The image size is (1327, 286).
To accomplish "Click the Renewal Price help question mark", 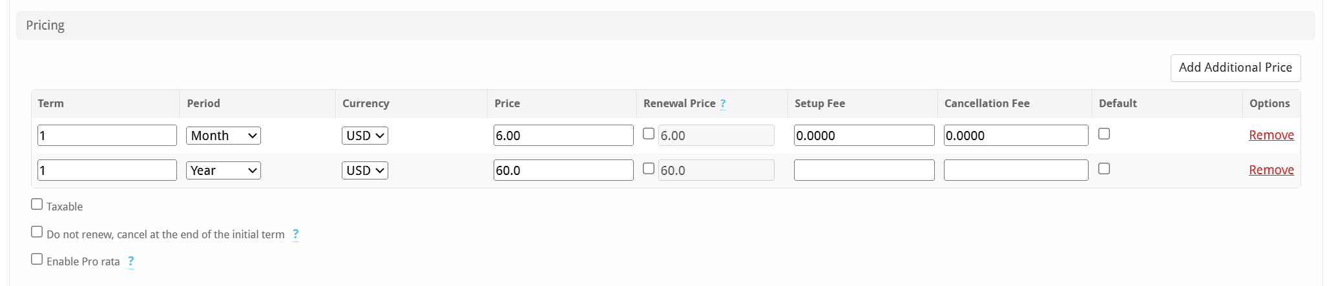I will pos(723,103).
